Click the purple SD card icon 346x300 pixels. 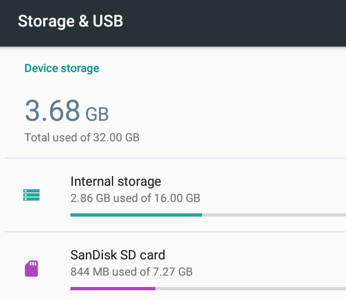pos(31,269)
